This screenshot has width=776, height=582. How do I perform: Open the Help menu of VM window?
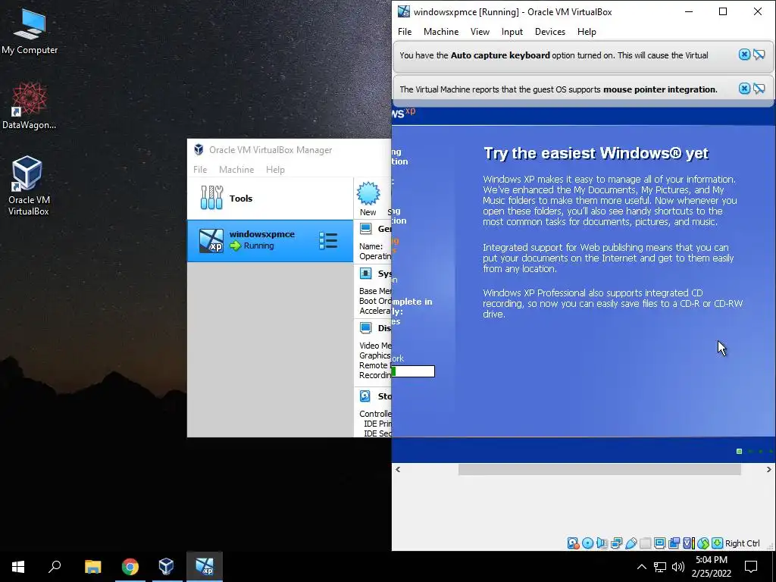pyautogui.click(x=587, y=32)
